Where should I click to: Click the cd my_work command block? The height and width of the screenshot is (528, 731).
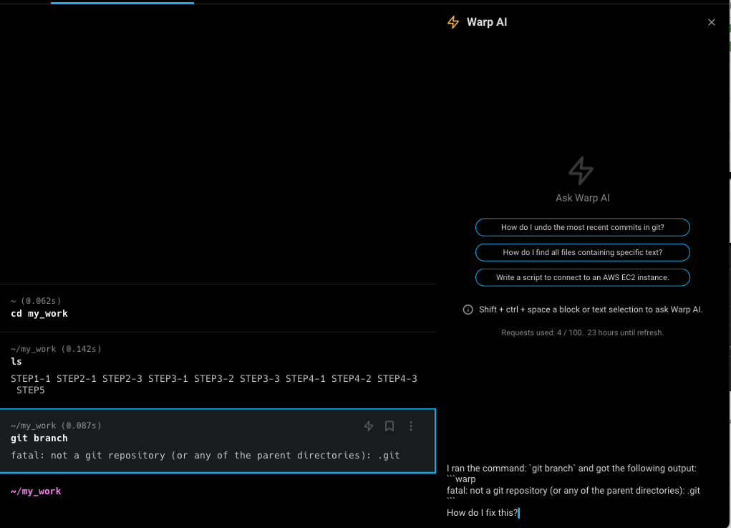[x=215, y=308]
